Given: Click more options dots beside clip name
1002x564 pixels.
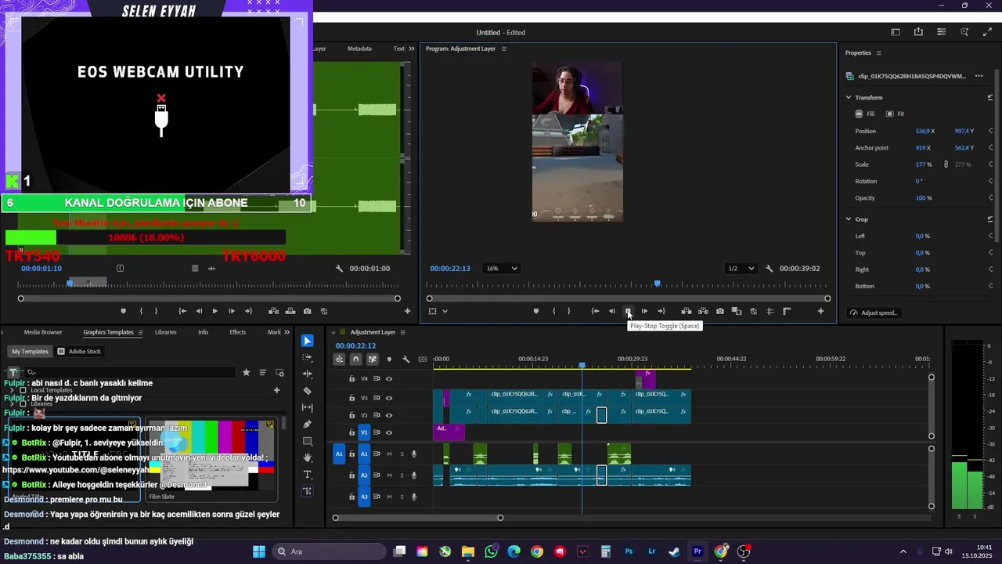Looking at the screenshot, I should point(979,76).
